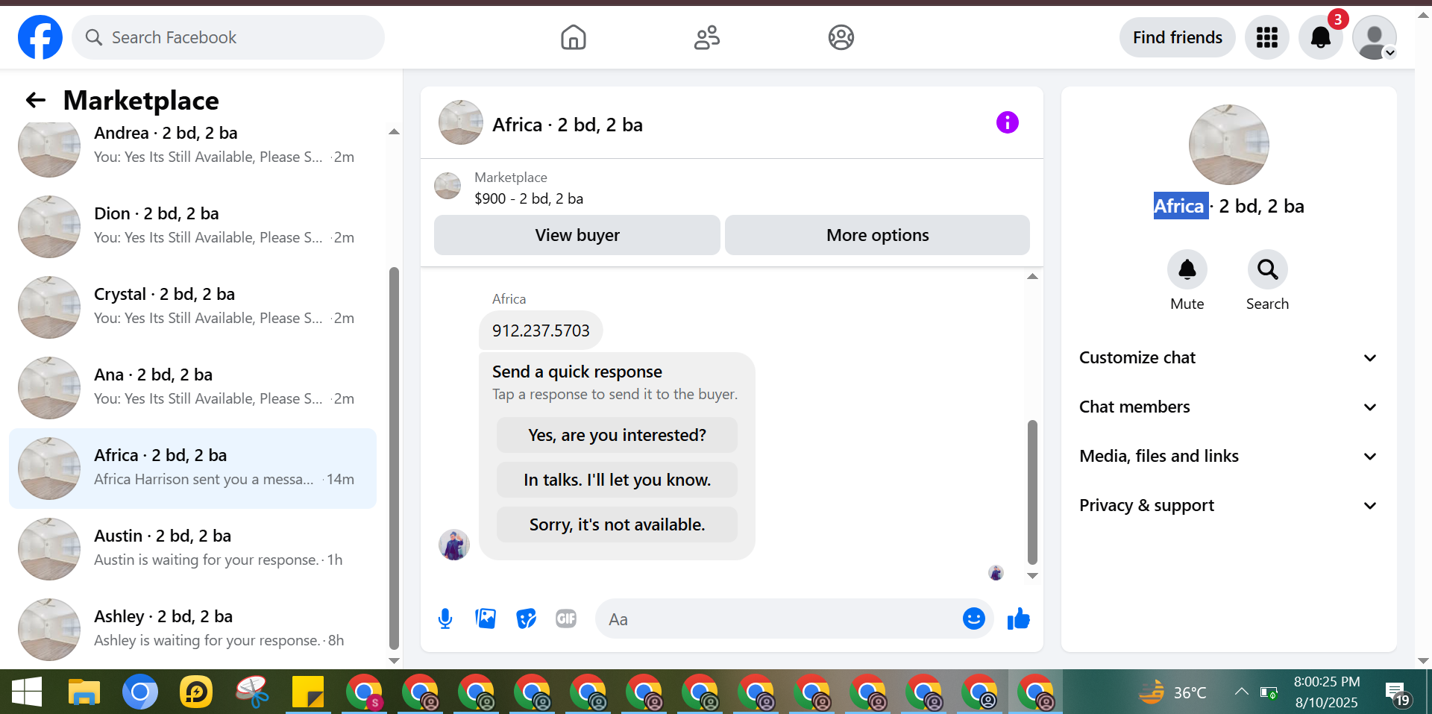
Task: Expand Media, files and links
Action: point(1228,456)
